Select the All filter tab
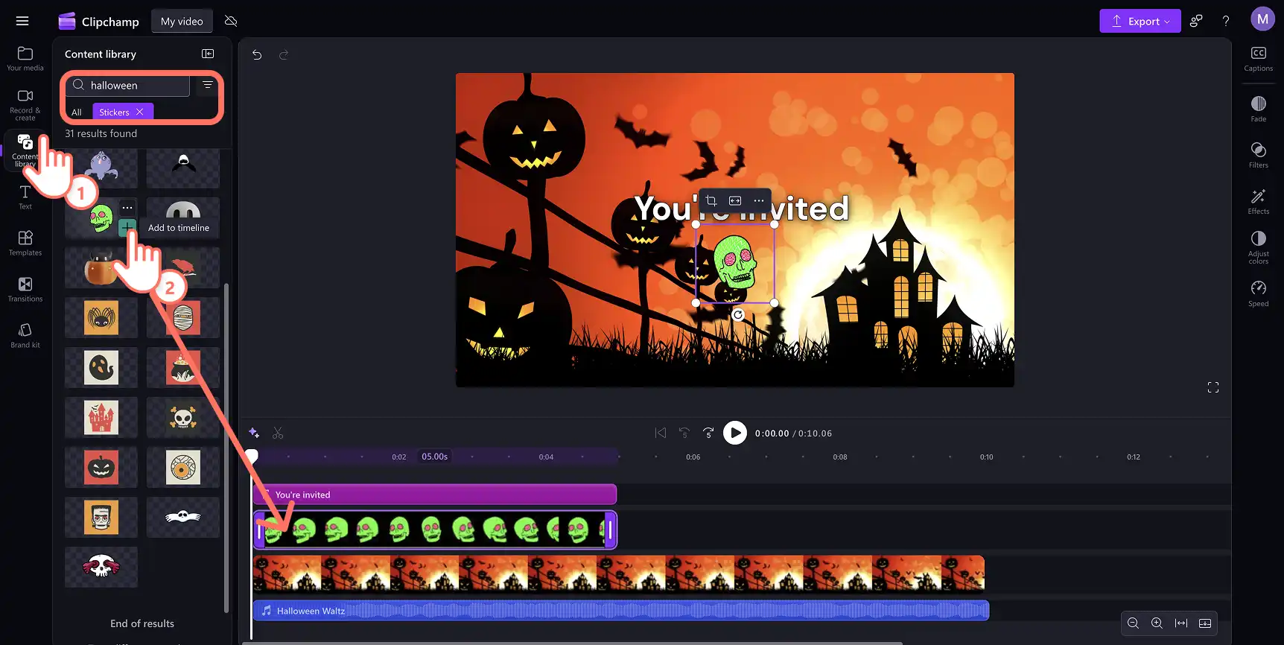Screen dimensions: 1284x645 tap(77, 112)
